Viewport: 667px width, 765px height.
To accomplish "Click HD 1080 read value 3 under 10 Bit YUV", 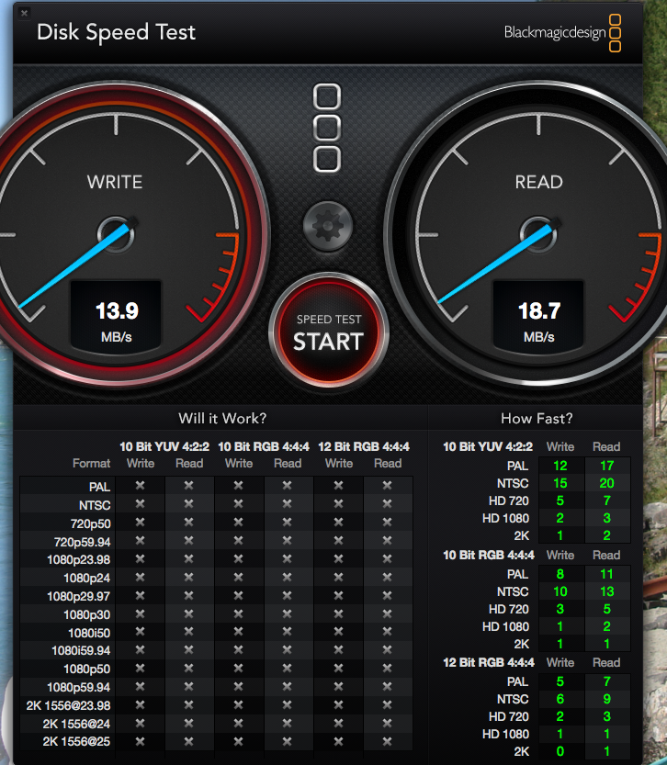I will (606, 519).
